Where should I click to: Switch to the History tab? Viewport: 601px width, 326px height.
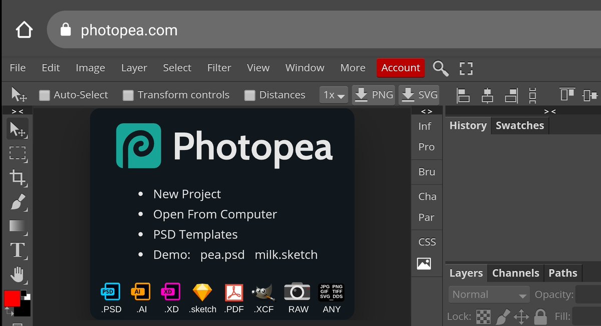click(468, 126)
